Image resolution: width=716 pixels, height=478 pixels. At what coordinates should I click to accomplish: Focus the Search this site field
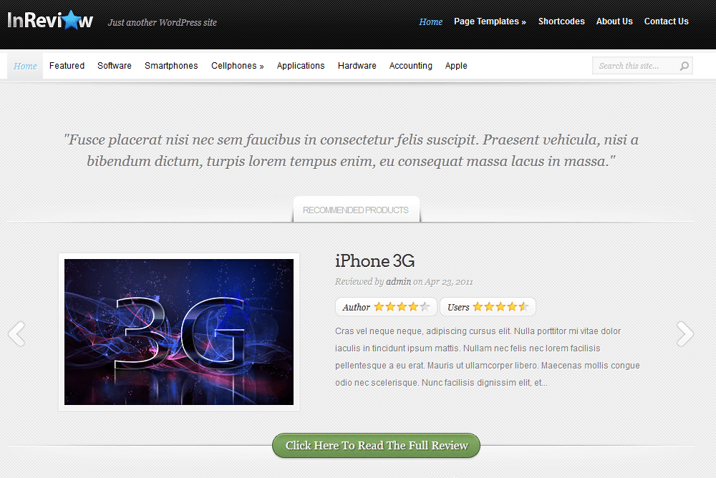636,66
